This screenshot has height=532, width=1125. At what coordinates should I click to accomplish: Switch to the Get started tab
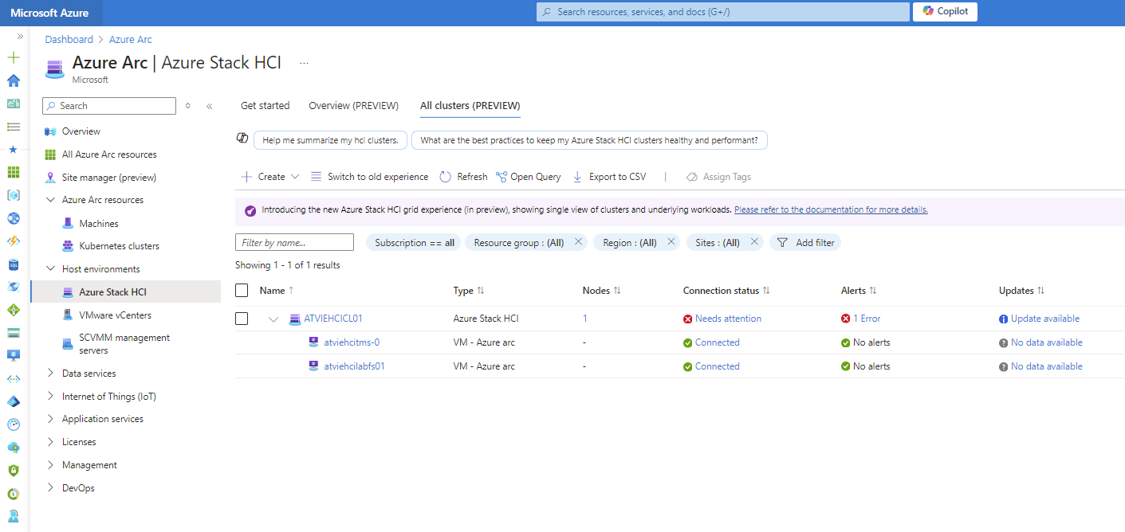tap(266, 106)
